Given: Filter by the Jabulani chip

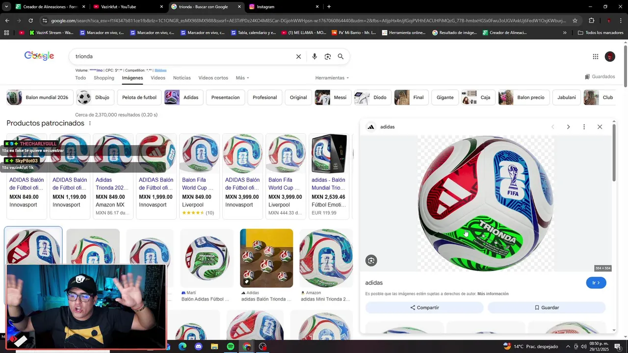Looking at the screenshot, I should click(x=567, y=98).
